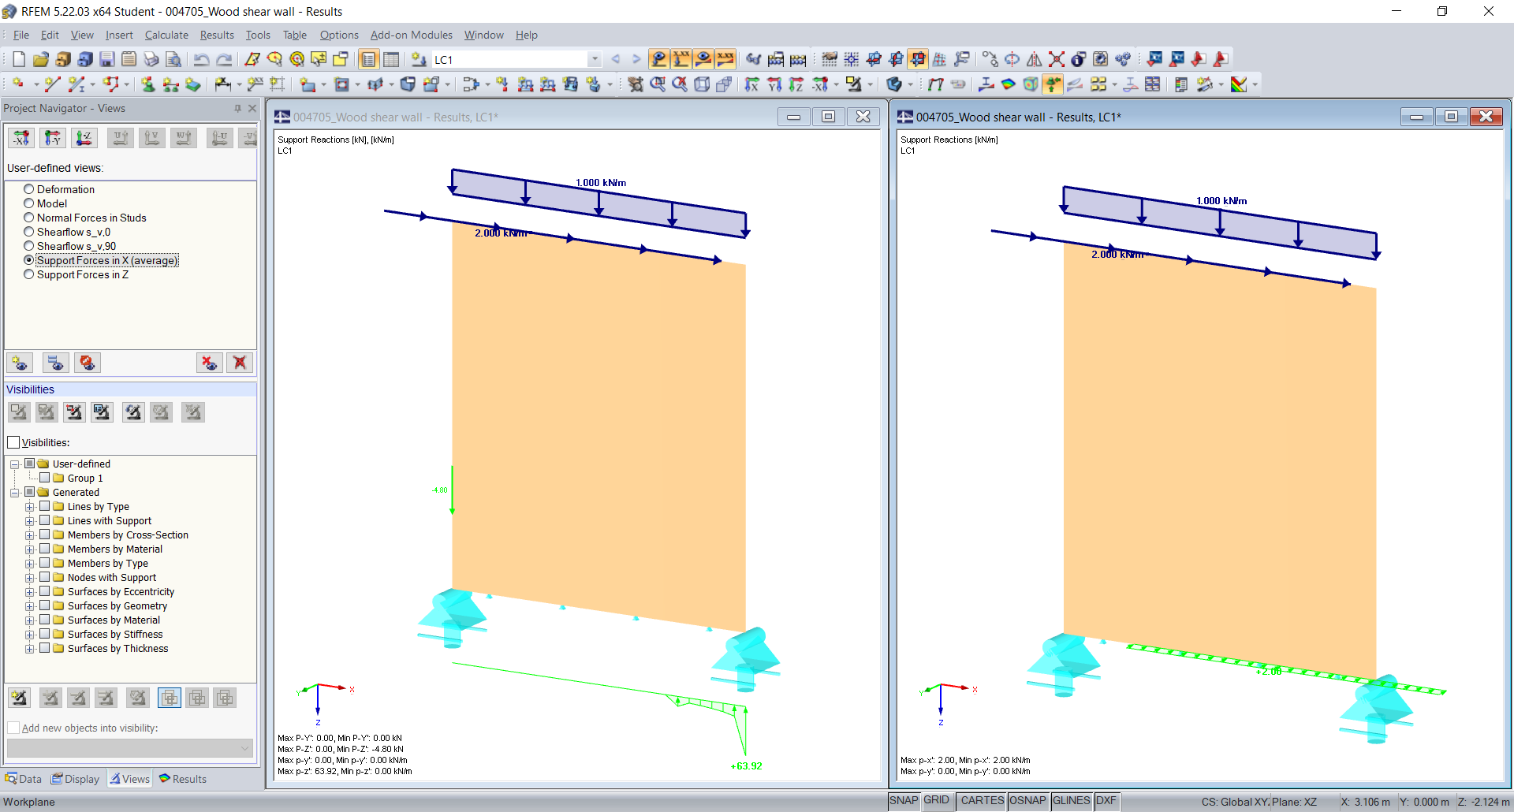Save the model with the floppy disk icon
1514x812 pixels.
pyautogui.click(x=107, y=59)
